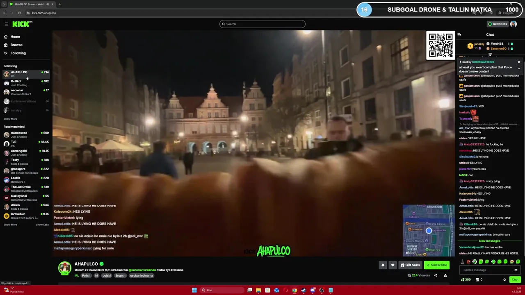Image resolution: width=525 pixels, height=295 pixels.
Task: Report stream with warning triangle icon
Action: [x=445, y=275]
